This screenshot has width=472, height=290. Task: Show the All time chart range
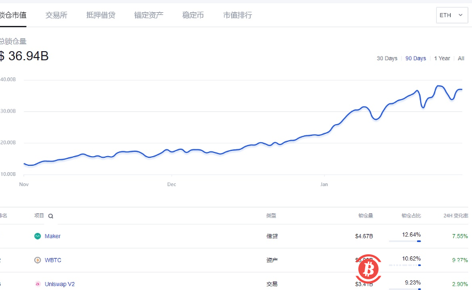tap(461, 58)
